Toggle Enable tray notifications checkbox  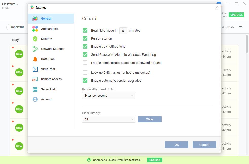(x=85, y=46)
